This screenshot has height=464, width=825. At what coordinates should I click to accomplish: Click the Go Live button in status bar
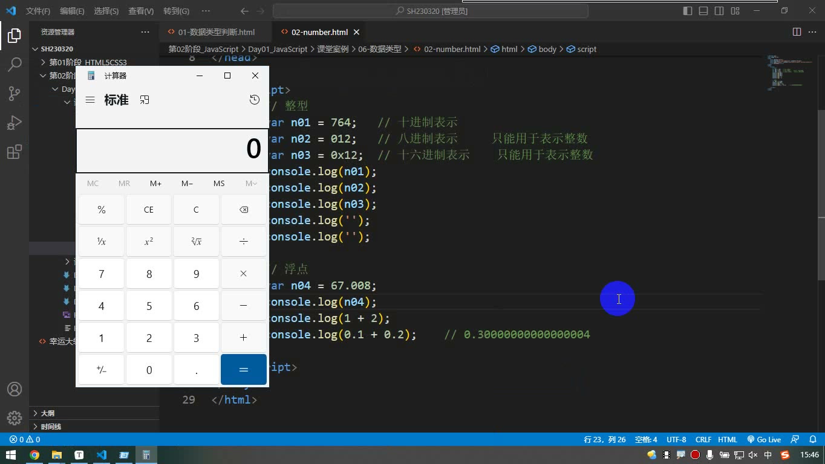coord(764,439)
